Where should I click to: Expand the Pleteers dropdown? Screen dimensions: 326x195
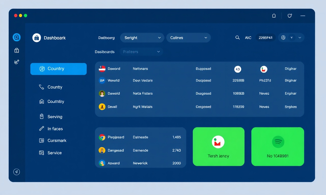[x=141, y=52]
